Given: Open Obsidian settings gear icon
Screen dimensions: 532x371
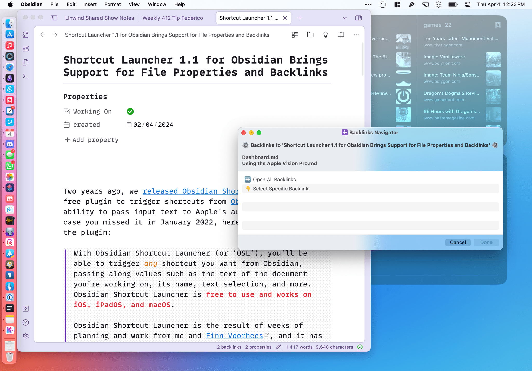Looking at the screenshot, I should coord(25,336).
